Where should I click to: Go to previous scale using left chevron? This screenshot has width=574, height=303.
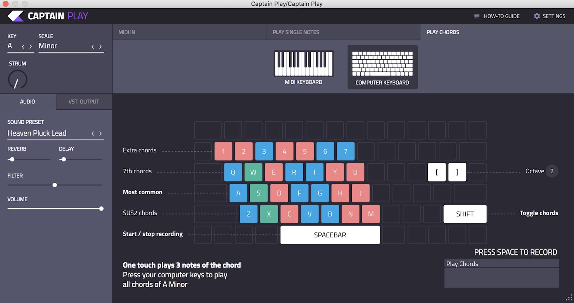coord(93,47)
